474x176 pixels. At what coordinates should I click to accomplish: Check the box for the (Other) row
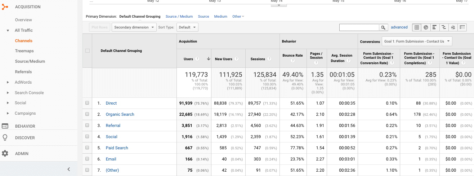point(87,170)
